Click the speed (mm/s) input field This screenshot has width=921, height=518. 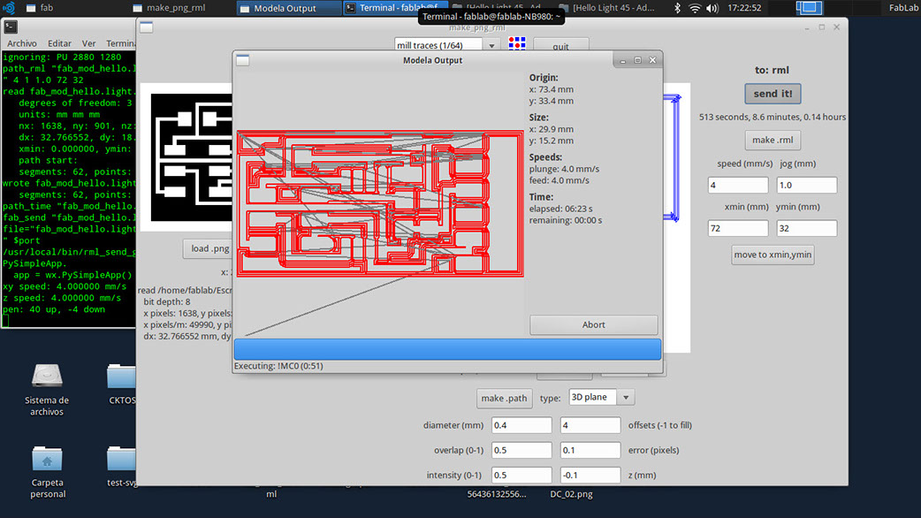coord(738,185)
